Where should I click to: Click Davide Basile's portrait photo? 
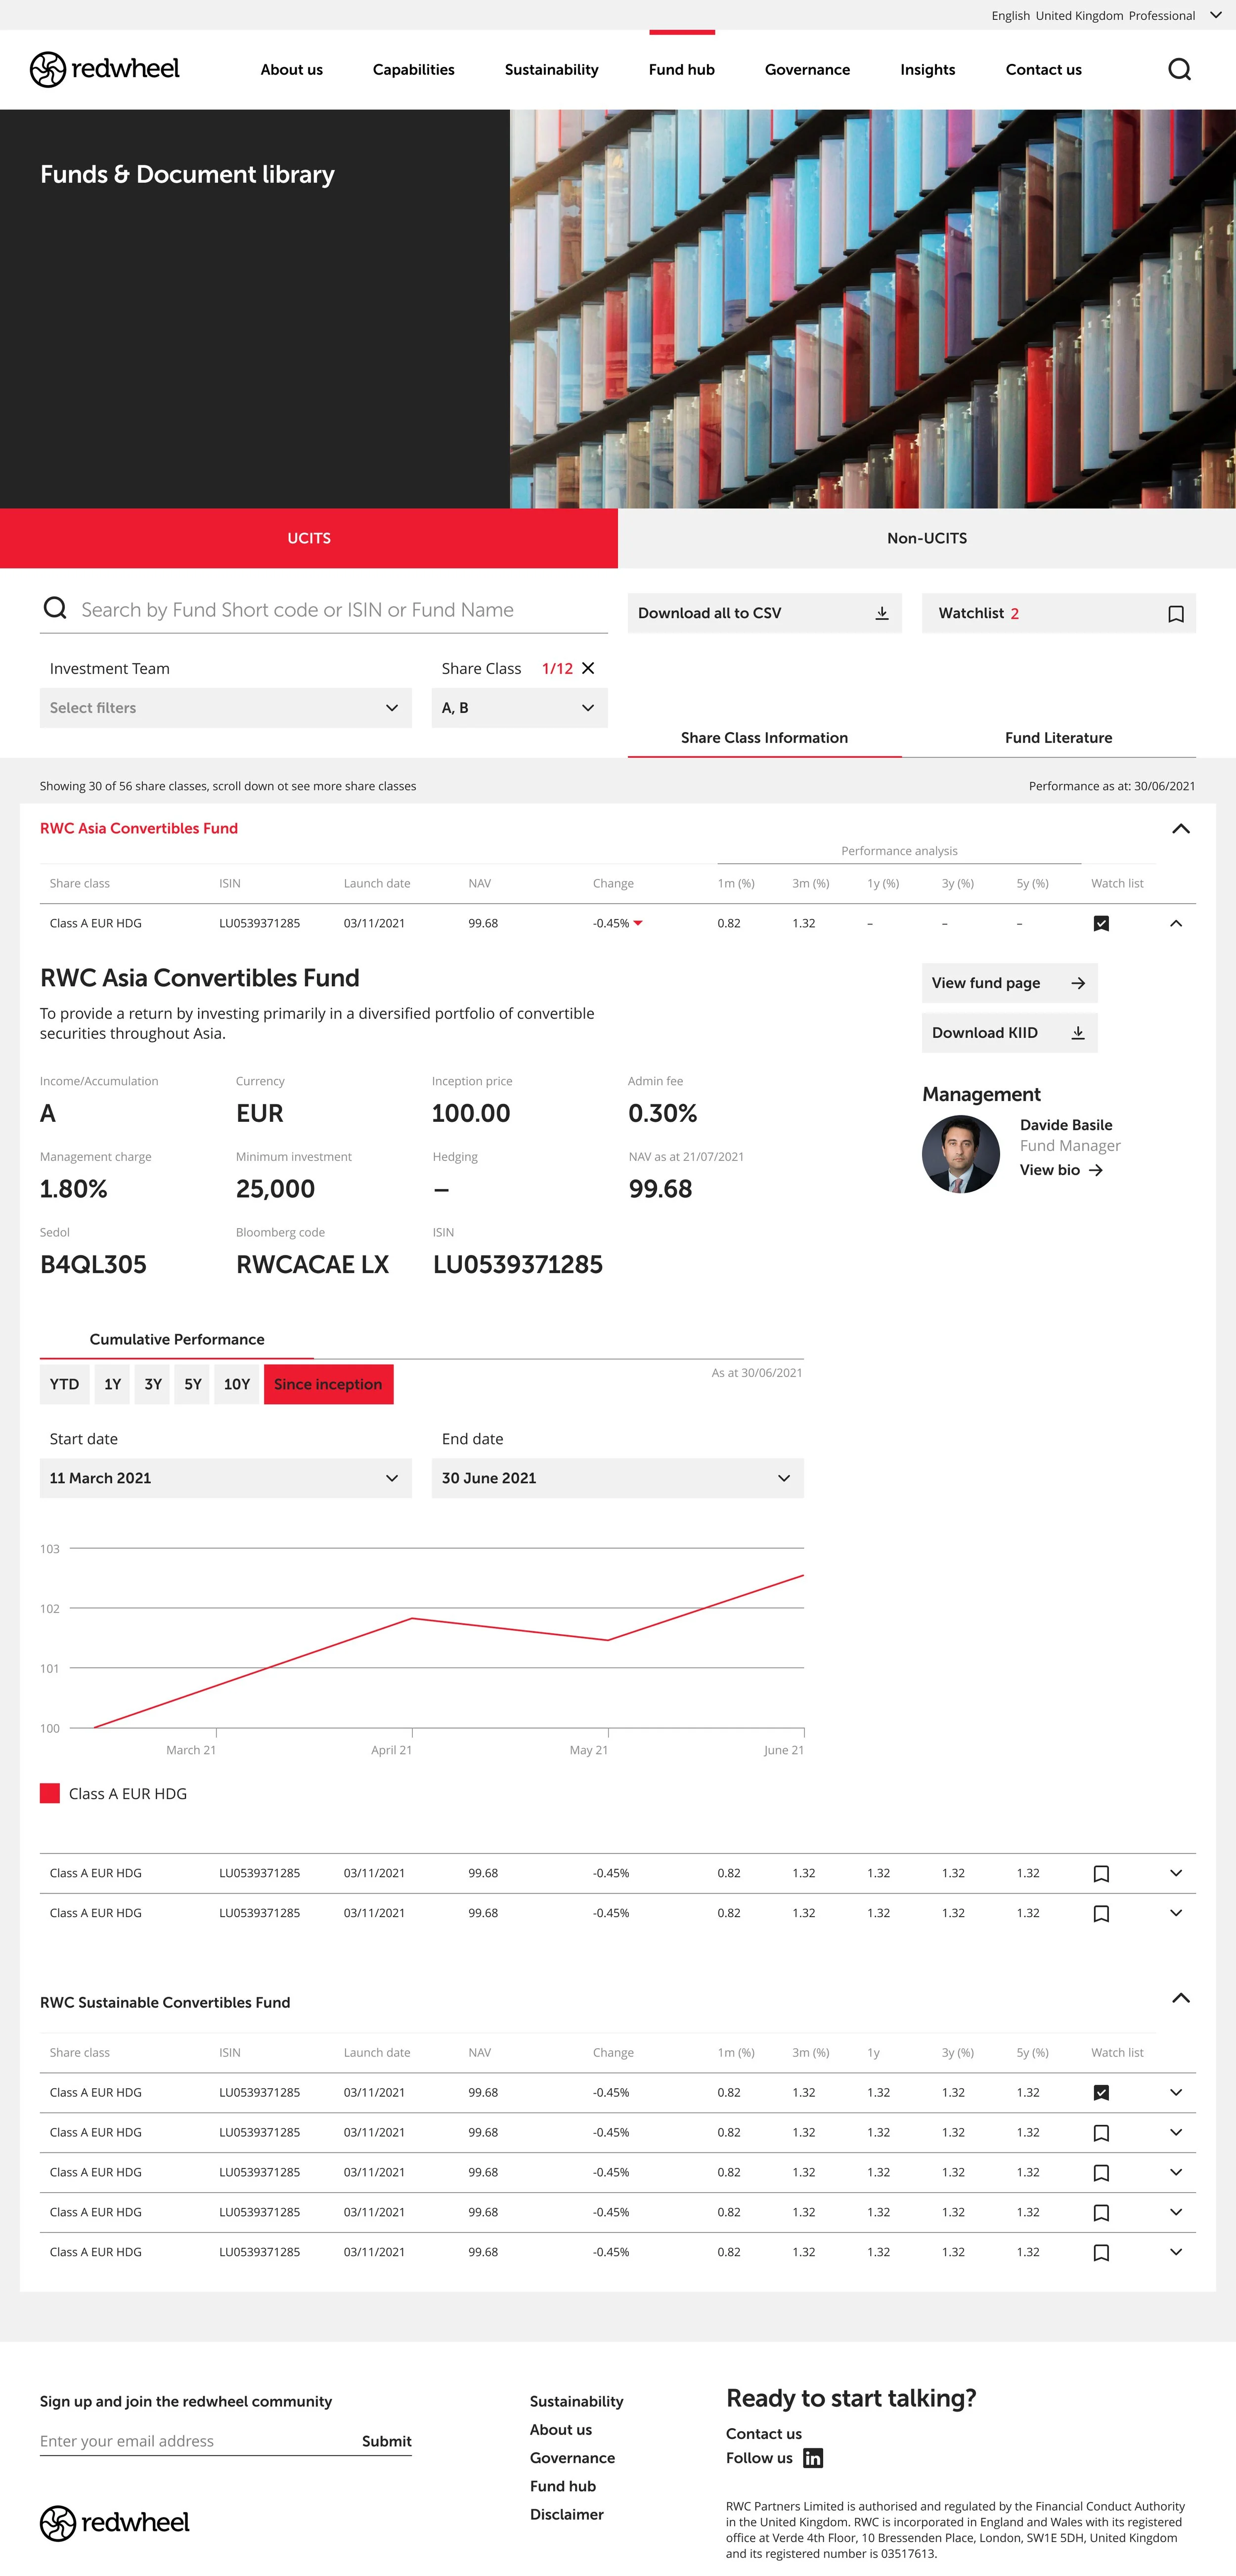960,1154
